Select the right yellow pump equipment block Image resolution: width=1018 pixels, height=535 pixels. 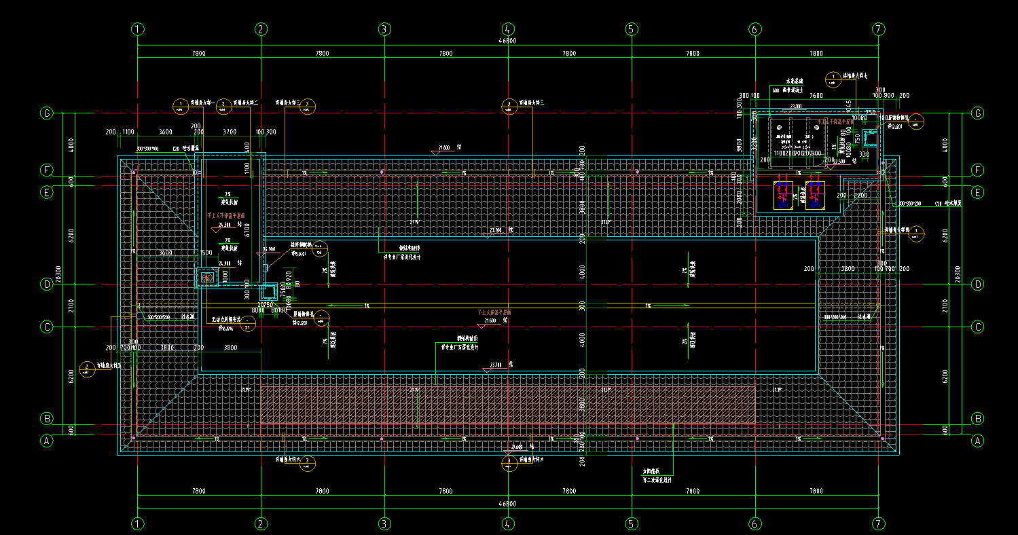(x=814, y=195)
